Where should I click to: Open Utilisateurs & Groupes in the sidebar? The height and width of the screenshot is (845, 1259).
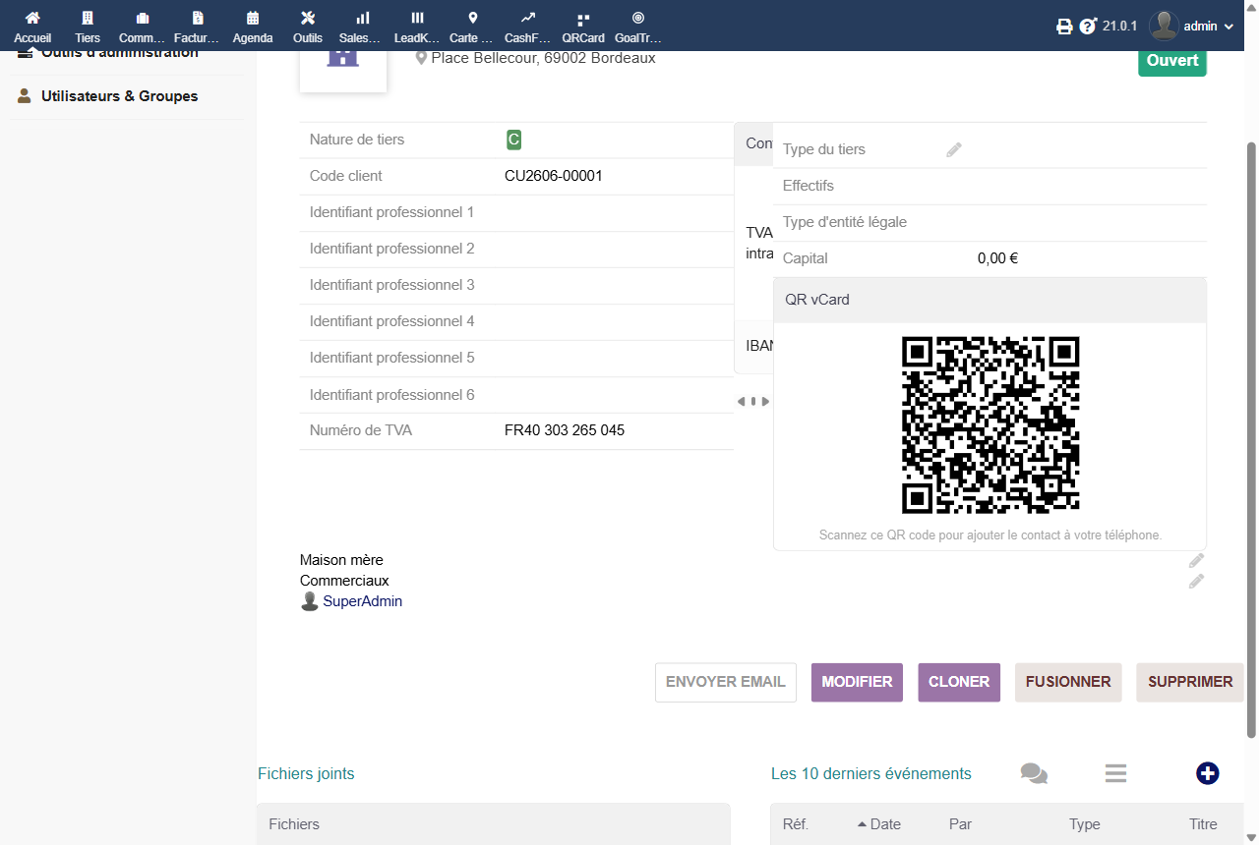pyautogui.click(x=119, y=96)
